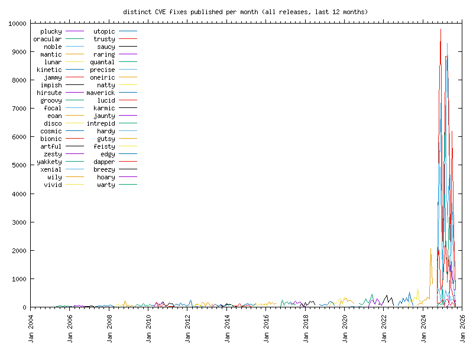Image resolution: width=473 pixels, height=354 pixels.
Task: Select the 'oracular' legend label
Action: point(47,39)
